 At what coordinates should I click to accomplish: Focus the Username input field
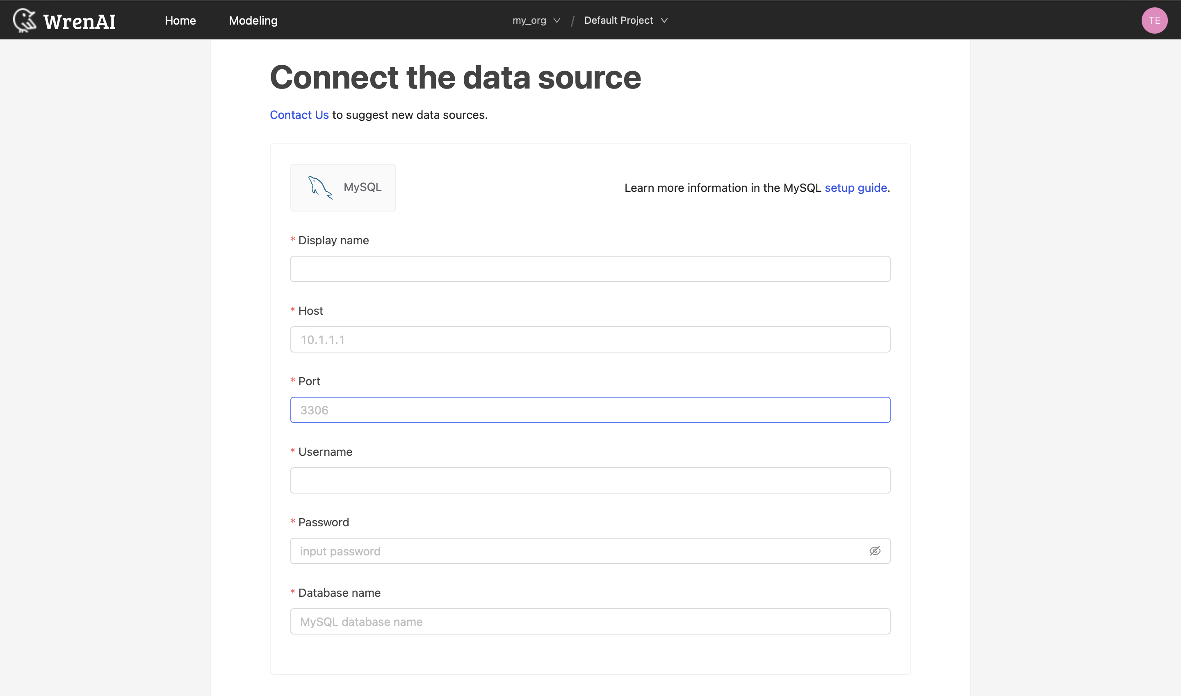(590, 480)
